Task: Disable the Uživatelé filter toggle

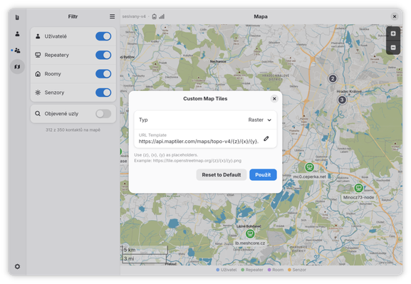Action: [103, 36]
